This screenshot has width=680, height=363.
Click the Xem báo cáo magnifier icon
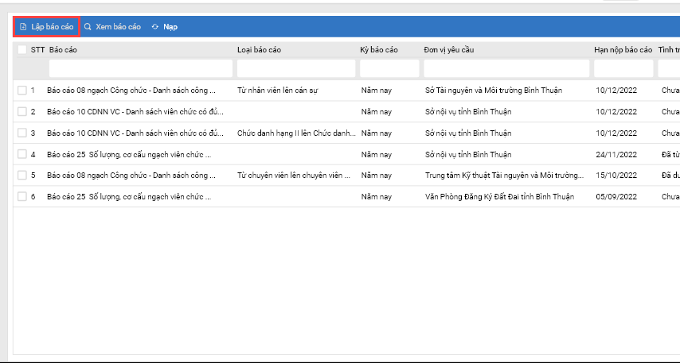pyautogui.click(x=88, y=27)
